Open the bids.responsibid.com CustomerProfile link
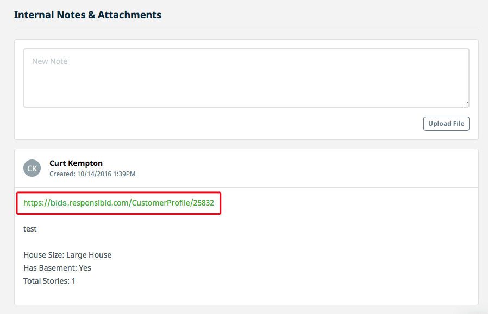The image size is (488, 314). pyautogui.click(x=118, y=203)
